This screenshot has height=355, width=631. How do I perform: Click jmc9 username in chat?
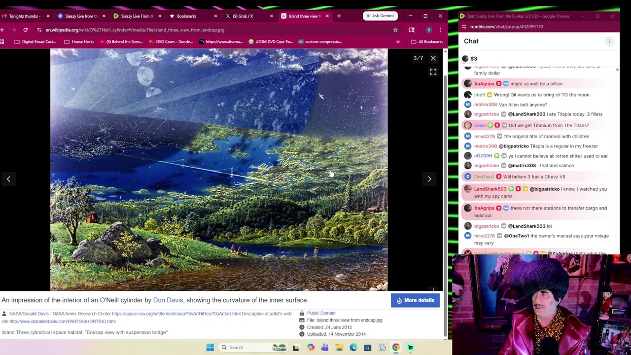click(479, 95)
